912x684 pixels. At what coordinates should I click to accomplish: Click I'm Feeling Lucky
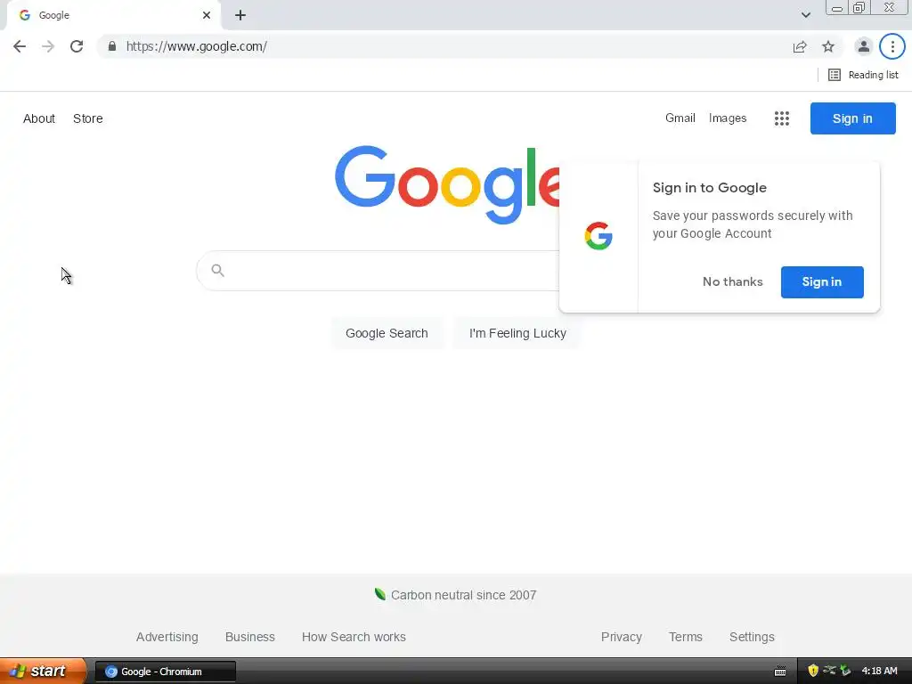(x=517, y=333)
